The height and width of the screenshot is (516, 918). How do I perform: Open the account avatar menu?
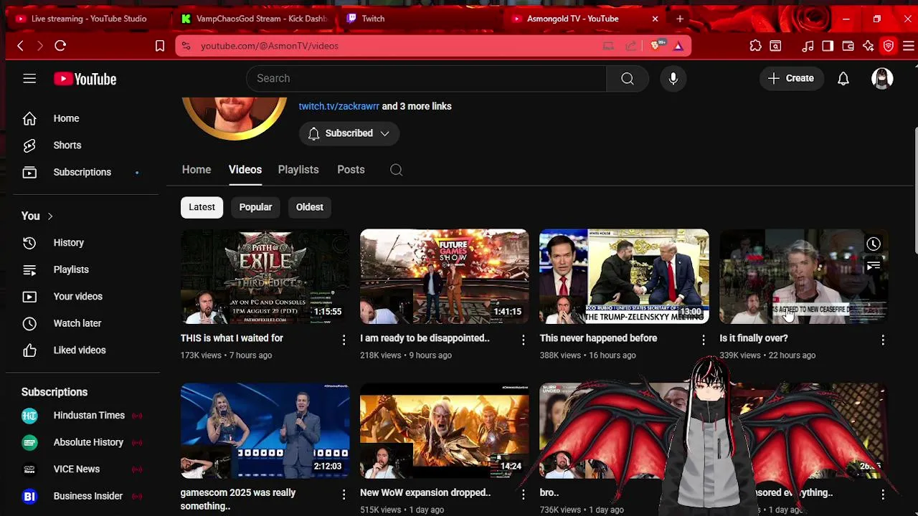click(x=882, y=79)
